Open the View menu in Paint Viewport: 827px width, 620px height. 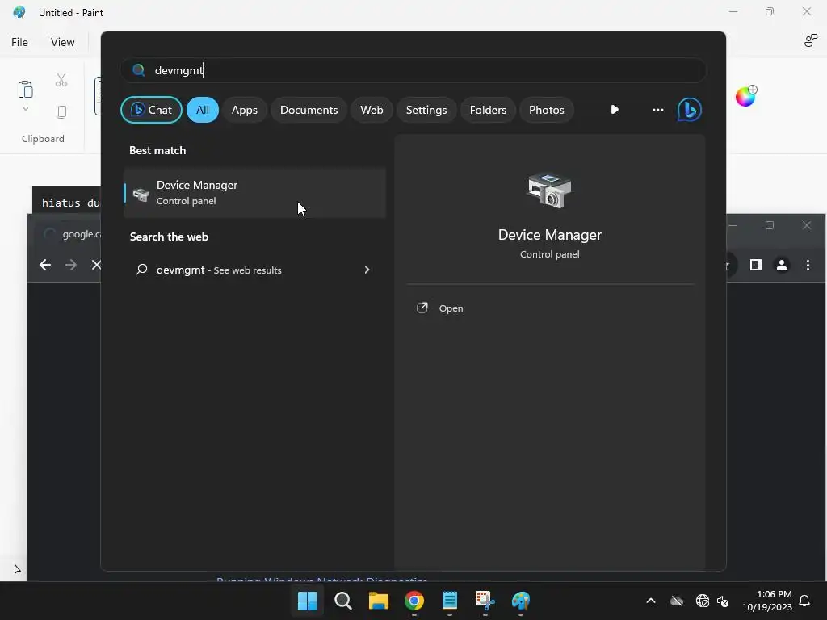coord(62,42)
